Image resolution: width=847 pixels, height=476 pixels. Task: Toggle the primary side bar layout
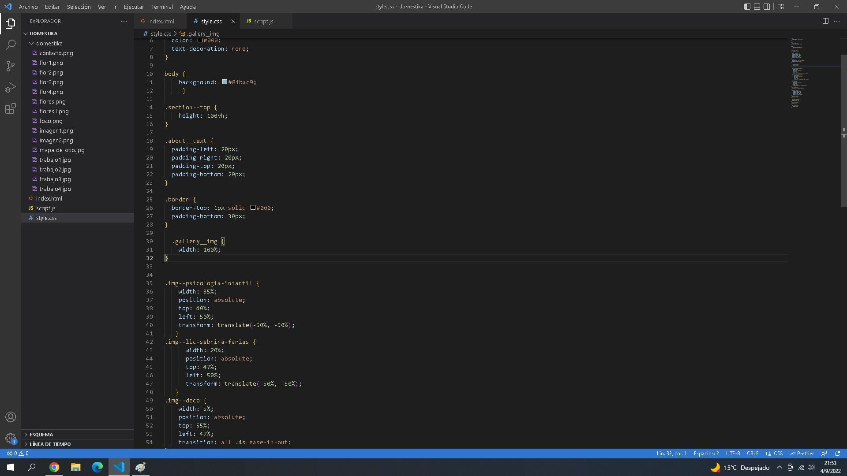pyautogui.click(x=747, y=7)
